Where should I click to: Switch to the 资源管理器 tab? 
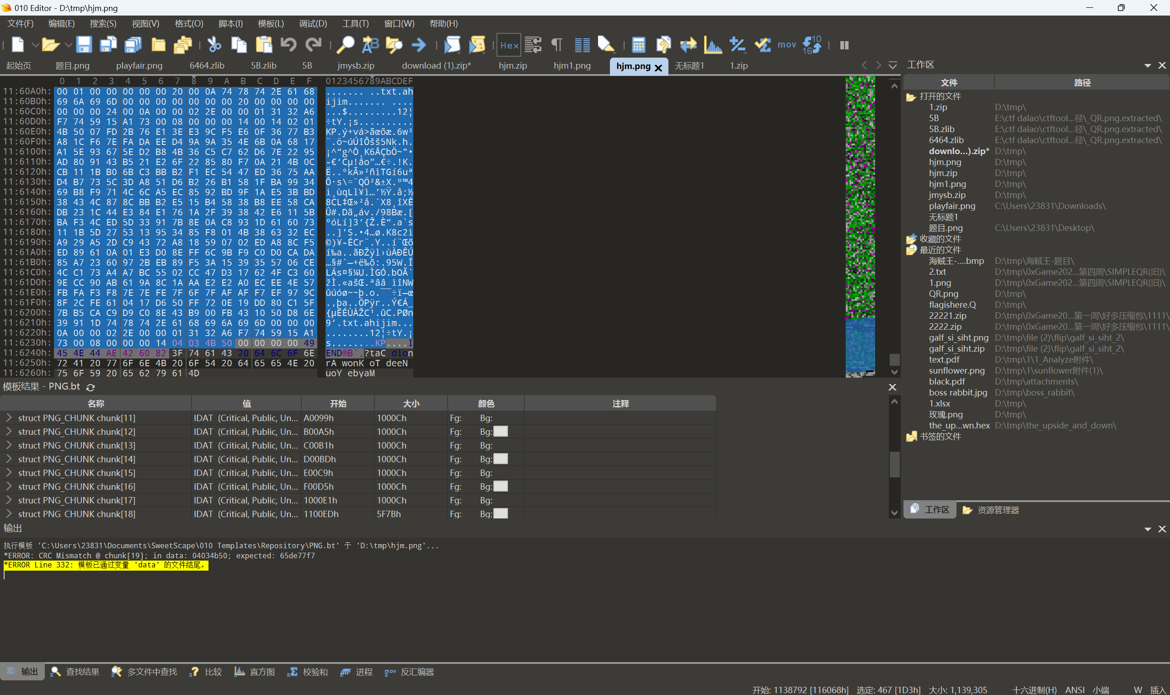(991, 510)
